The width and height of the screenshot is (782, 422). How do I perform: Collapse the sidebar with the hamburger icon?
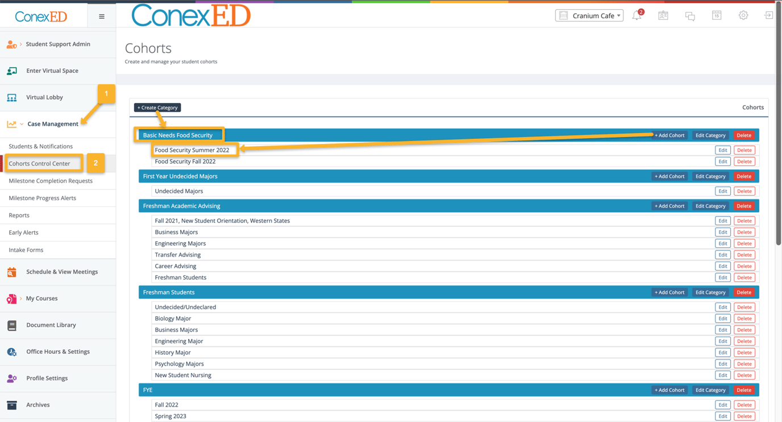pyautogui.click(x=101, y=16)
